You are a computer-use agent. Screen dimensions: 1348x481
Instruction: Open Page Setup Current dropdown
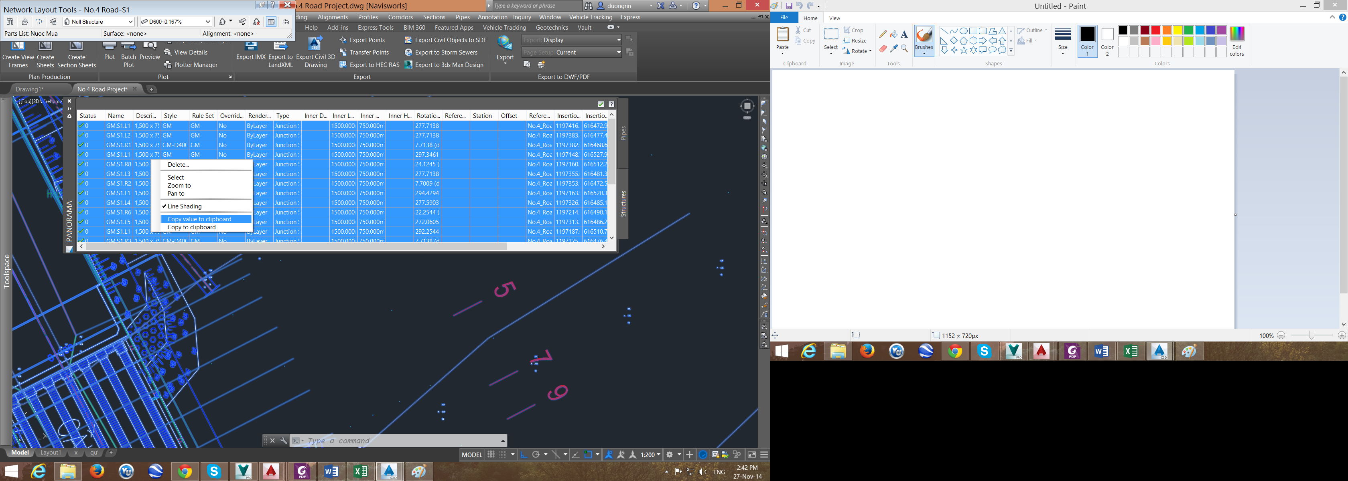pyautogui.click(x=572, y=52)
